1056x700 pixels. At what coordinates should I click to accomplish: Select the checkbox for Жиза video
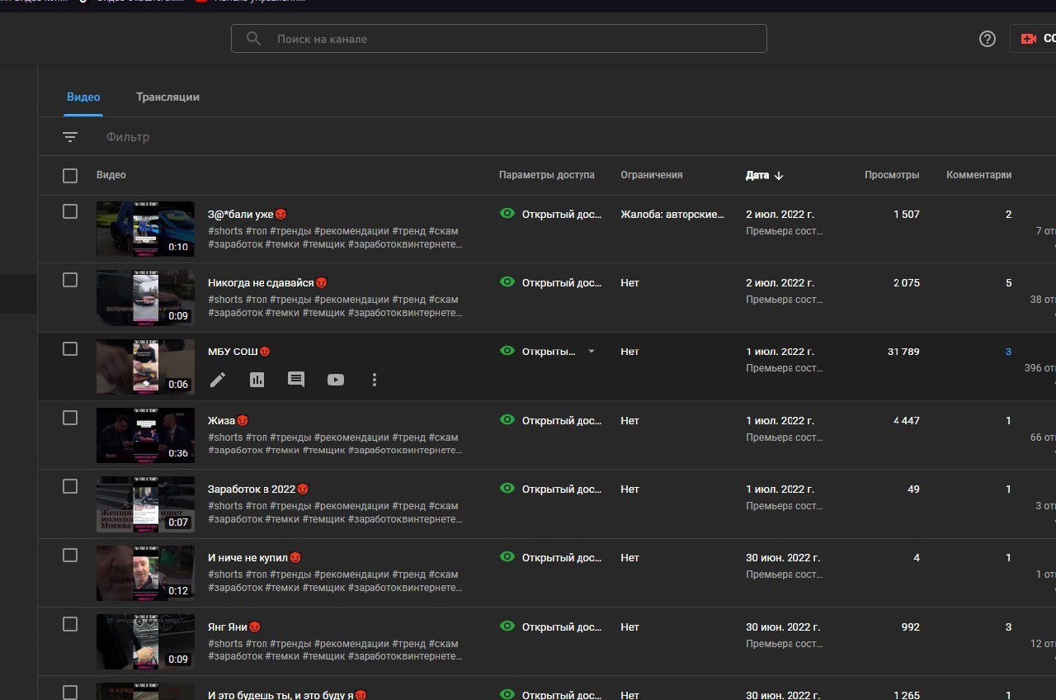point(70,418)
